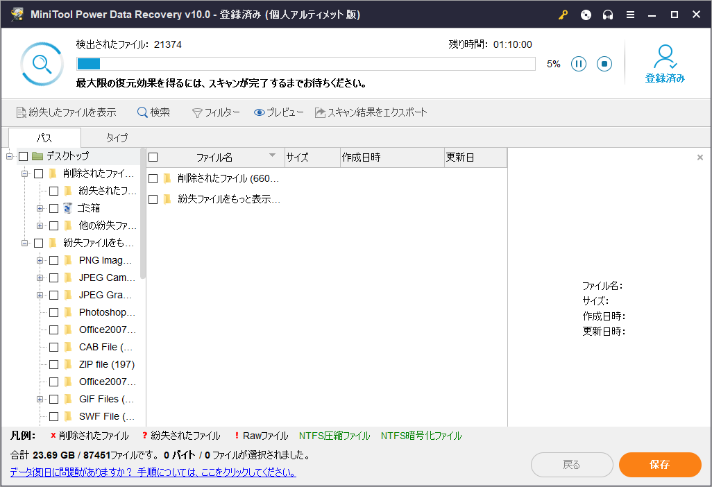712x487 pixels.
Task: Expand the GIF Files tree node
Action: coord(40,399)
